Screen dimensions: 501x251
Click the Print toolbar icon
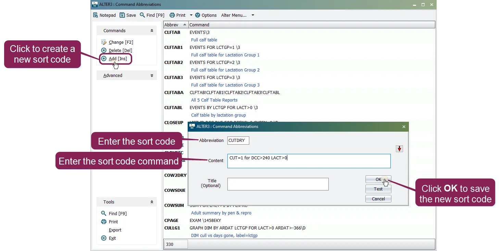pyautogui.click(x=177, y=15)
